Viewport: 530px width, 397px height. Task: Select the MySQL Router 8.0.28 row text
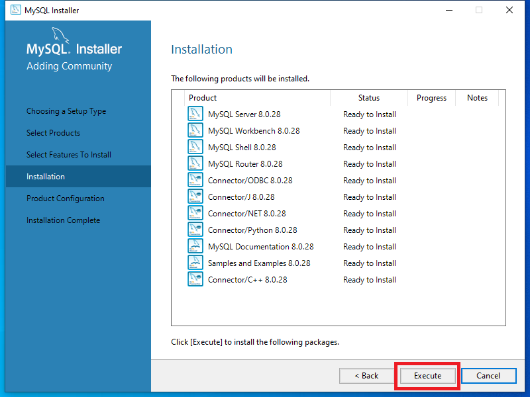245,163
